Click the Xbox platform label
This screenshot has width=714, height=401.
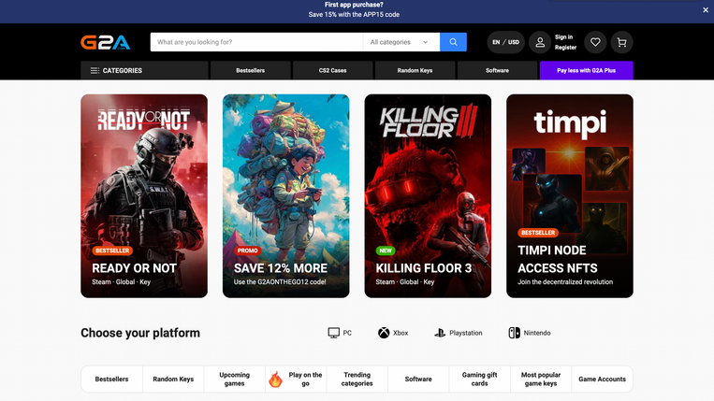401,333
